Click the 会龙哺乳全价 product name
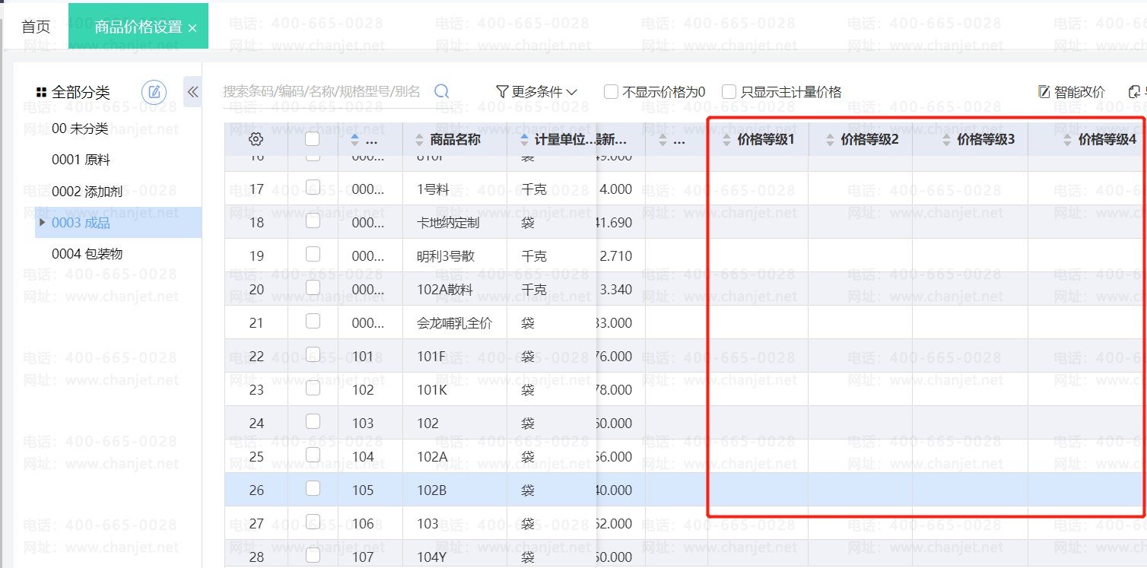 click(455, 323)
